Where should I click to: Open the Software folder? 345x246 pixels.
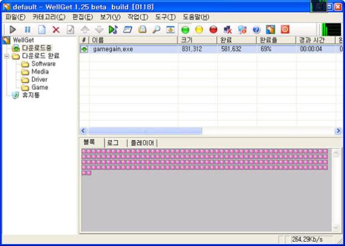[43, 64]
